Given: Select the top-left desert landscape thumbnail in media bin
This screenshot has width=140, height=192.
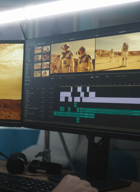Looking at the screenshot, I should (38, 50).
